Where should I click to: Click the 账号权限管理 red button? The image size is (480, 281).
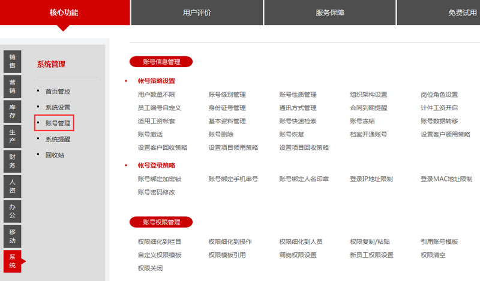[x=161, y=222]
